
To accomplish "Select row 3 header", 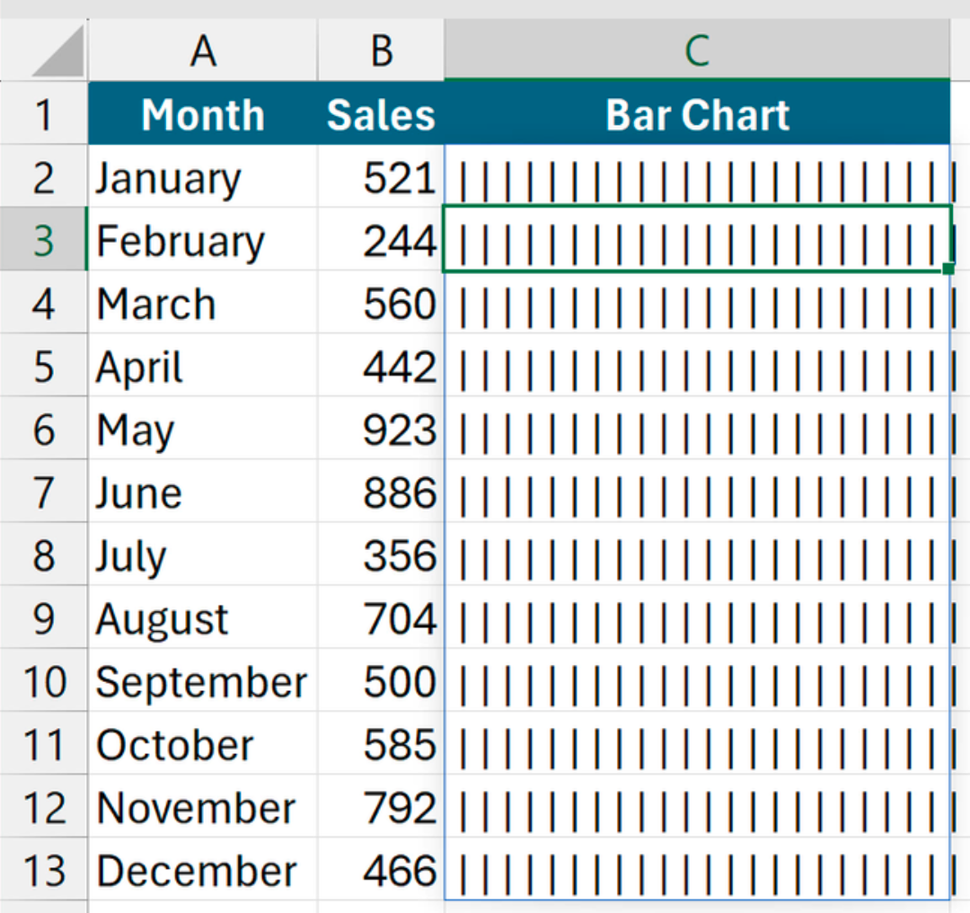I will click(x=43, y=240).
